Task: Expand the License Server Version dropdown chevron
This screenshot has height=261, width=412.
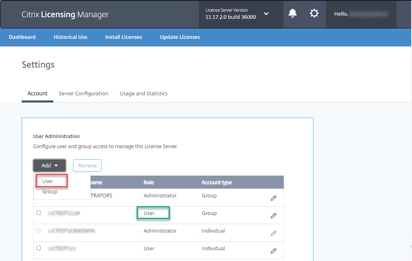Action: pos(266,14)
